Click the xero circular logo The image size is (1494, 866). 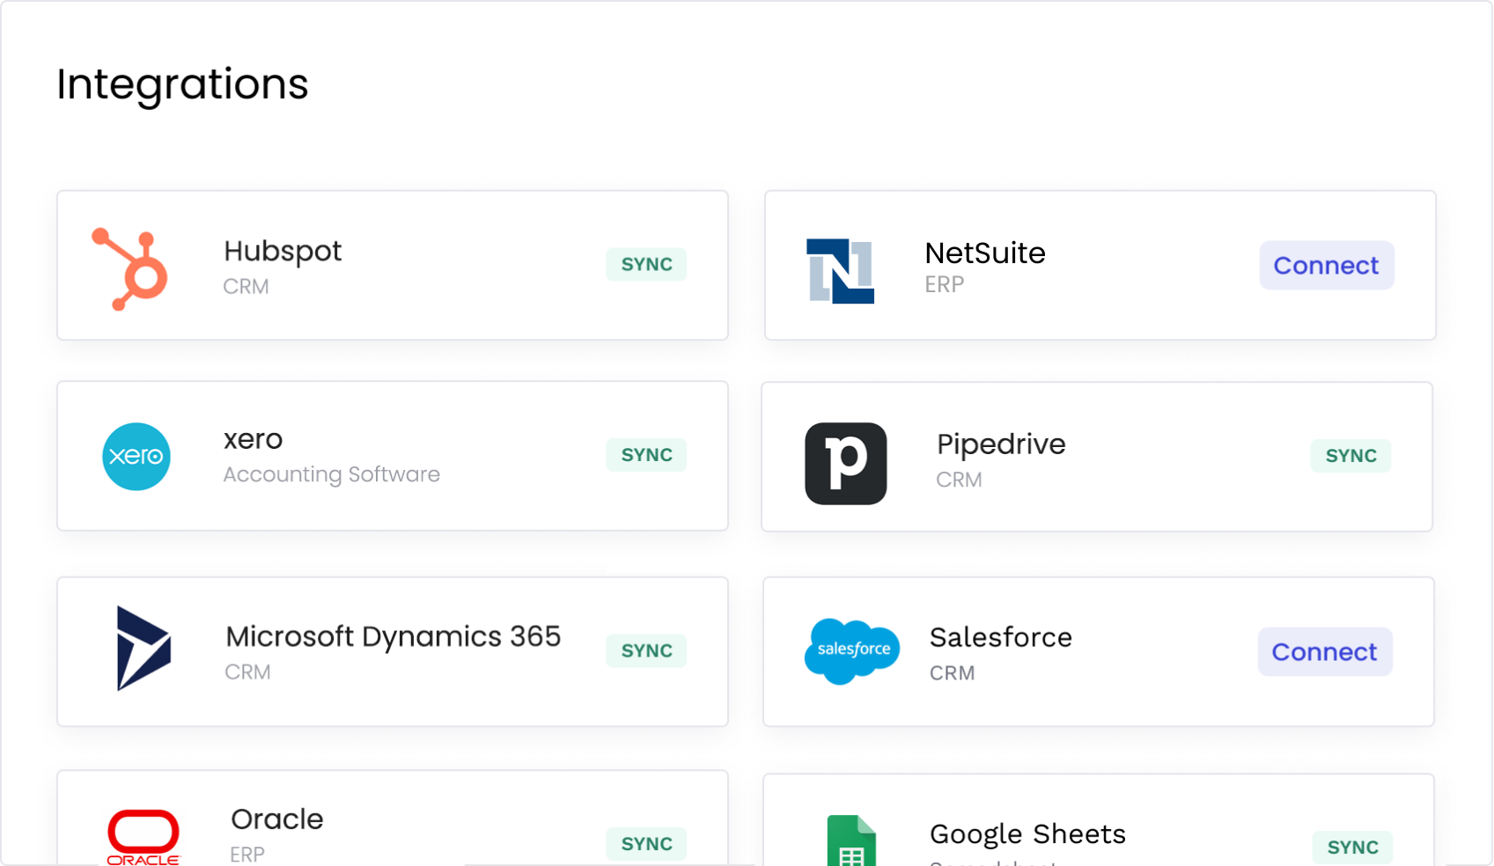point(136,457)
